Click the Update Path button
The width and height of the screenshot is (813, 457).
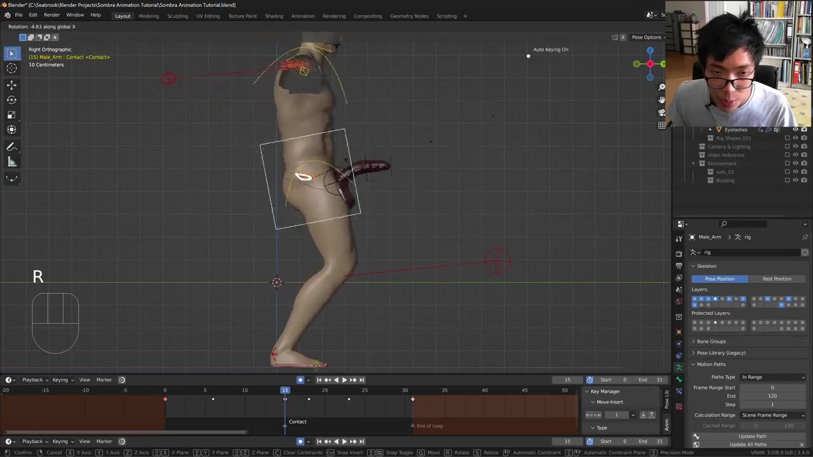pos(752,436)
